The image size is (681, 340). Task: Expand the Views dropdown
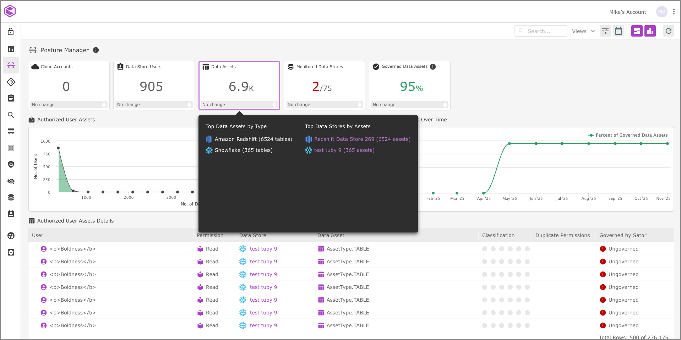[583, 31]
